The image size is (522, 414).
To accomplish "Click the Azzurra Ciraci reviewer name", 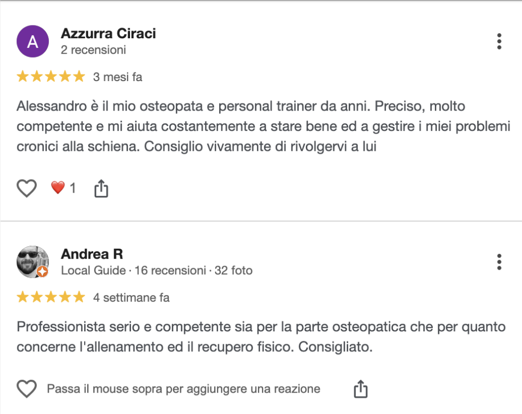I will [x=108, y=34].
